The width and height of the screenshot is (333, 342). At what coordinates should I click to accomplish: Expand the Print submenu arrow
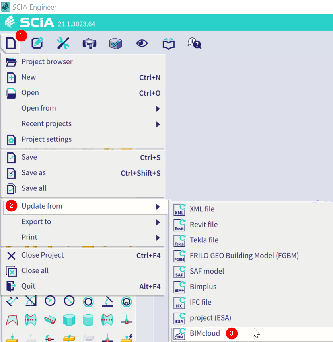click(x=158, y=238)
